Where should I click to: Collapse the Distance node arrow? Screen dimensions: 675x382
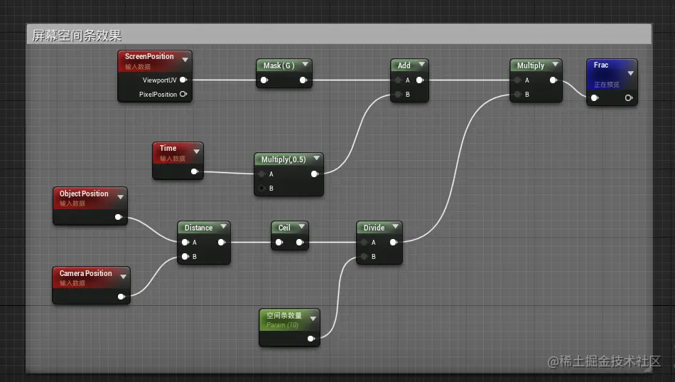pos(224,226)
